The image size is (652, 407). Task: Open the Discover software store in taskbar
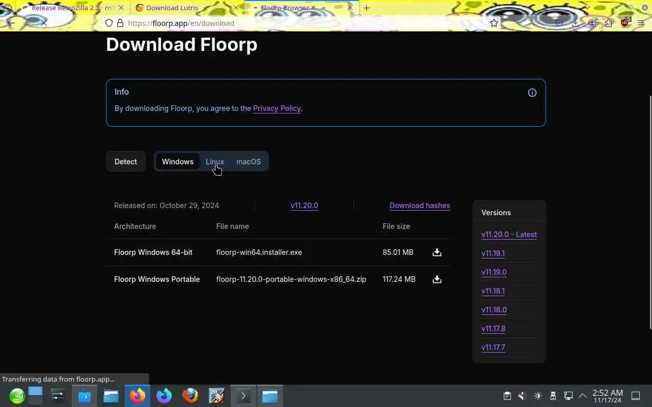(85, 396)
